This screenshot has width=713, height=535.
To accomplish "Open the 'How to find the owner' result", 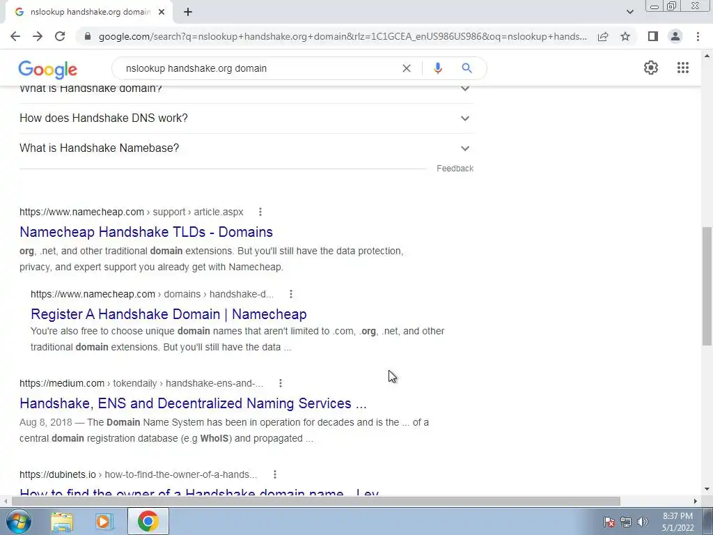I will pyautogui.click(x=199, y=493).
